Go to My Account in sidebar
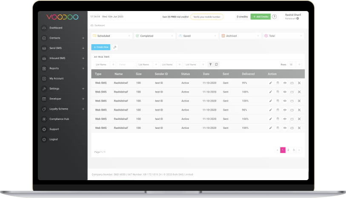This screenshot has width=346, height=198. (57, 79)
